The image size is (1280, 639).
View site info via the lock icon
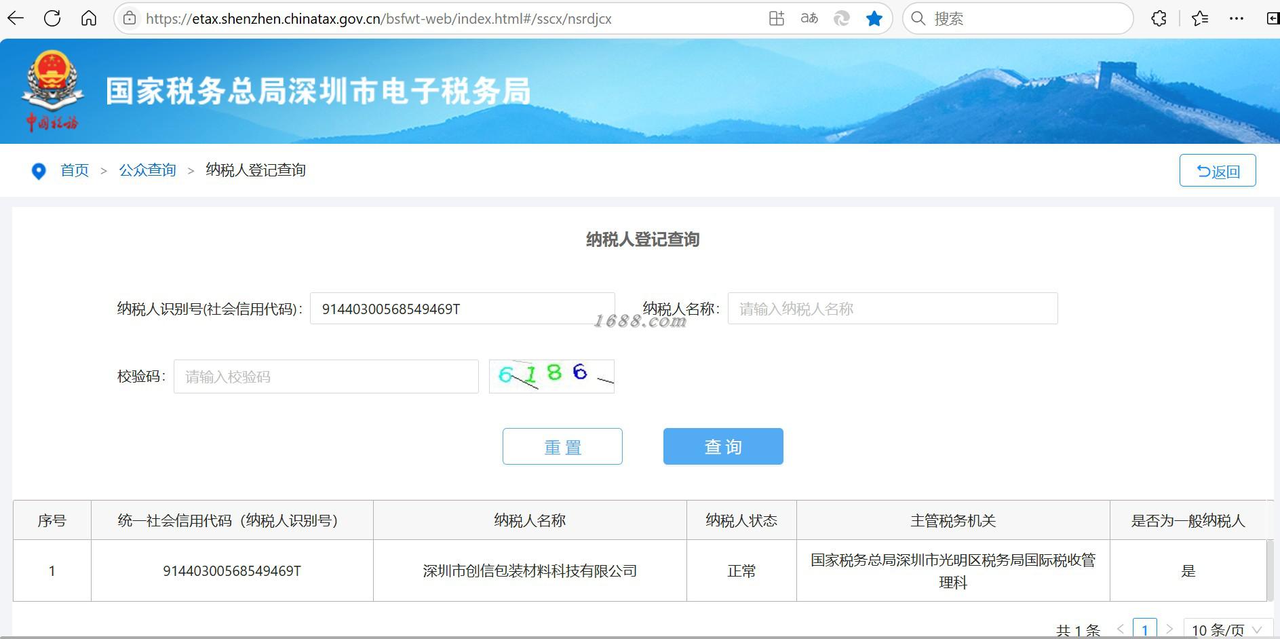[130, 19]
